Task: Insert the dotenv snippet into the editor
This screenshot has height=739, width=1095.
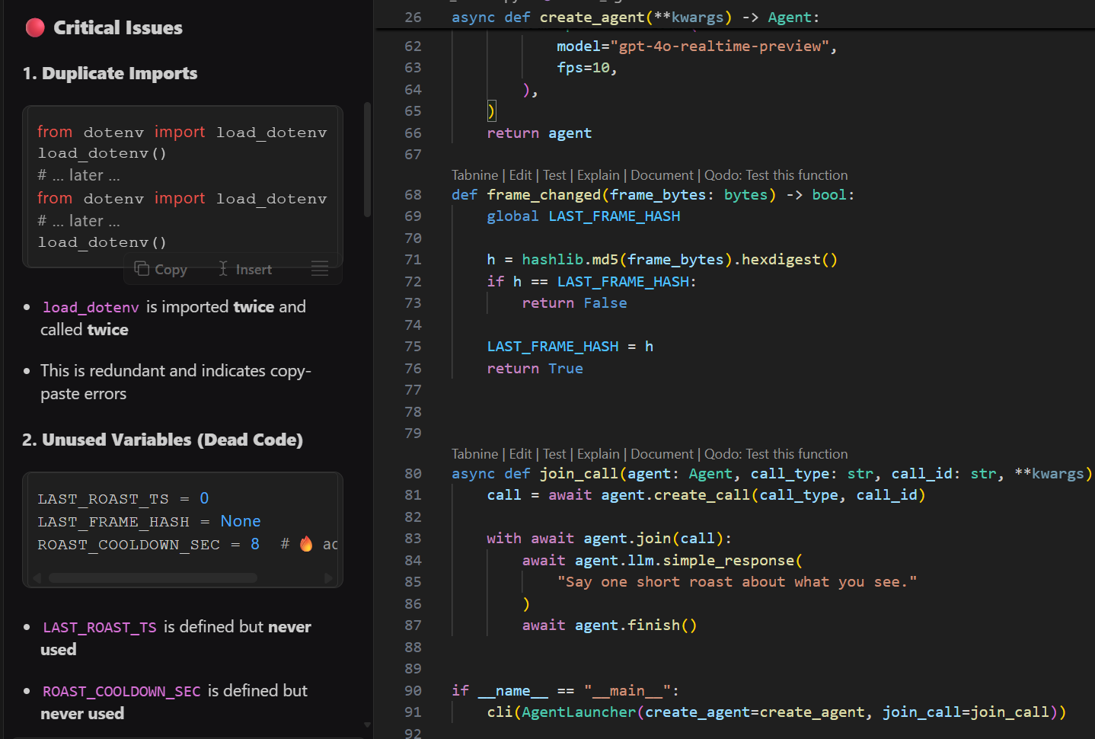Action: (x=244, y=270)
